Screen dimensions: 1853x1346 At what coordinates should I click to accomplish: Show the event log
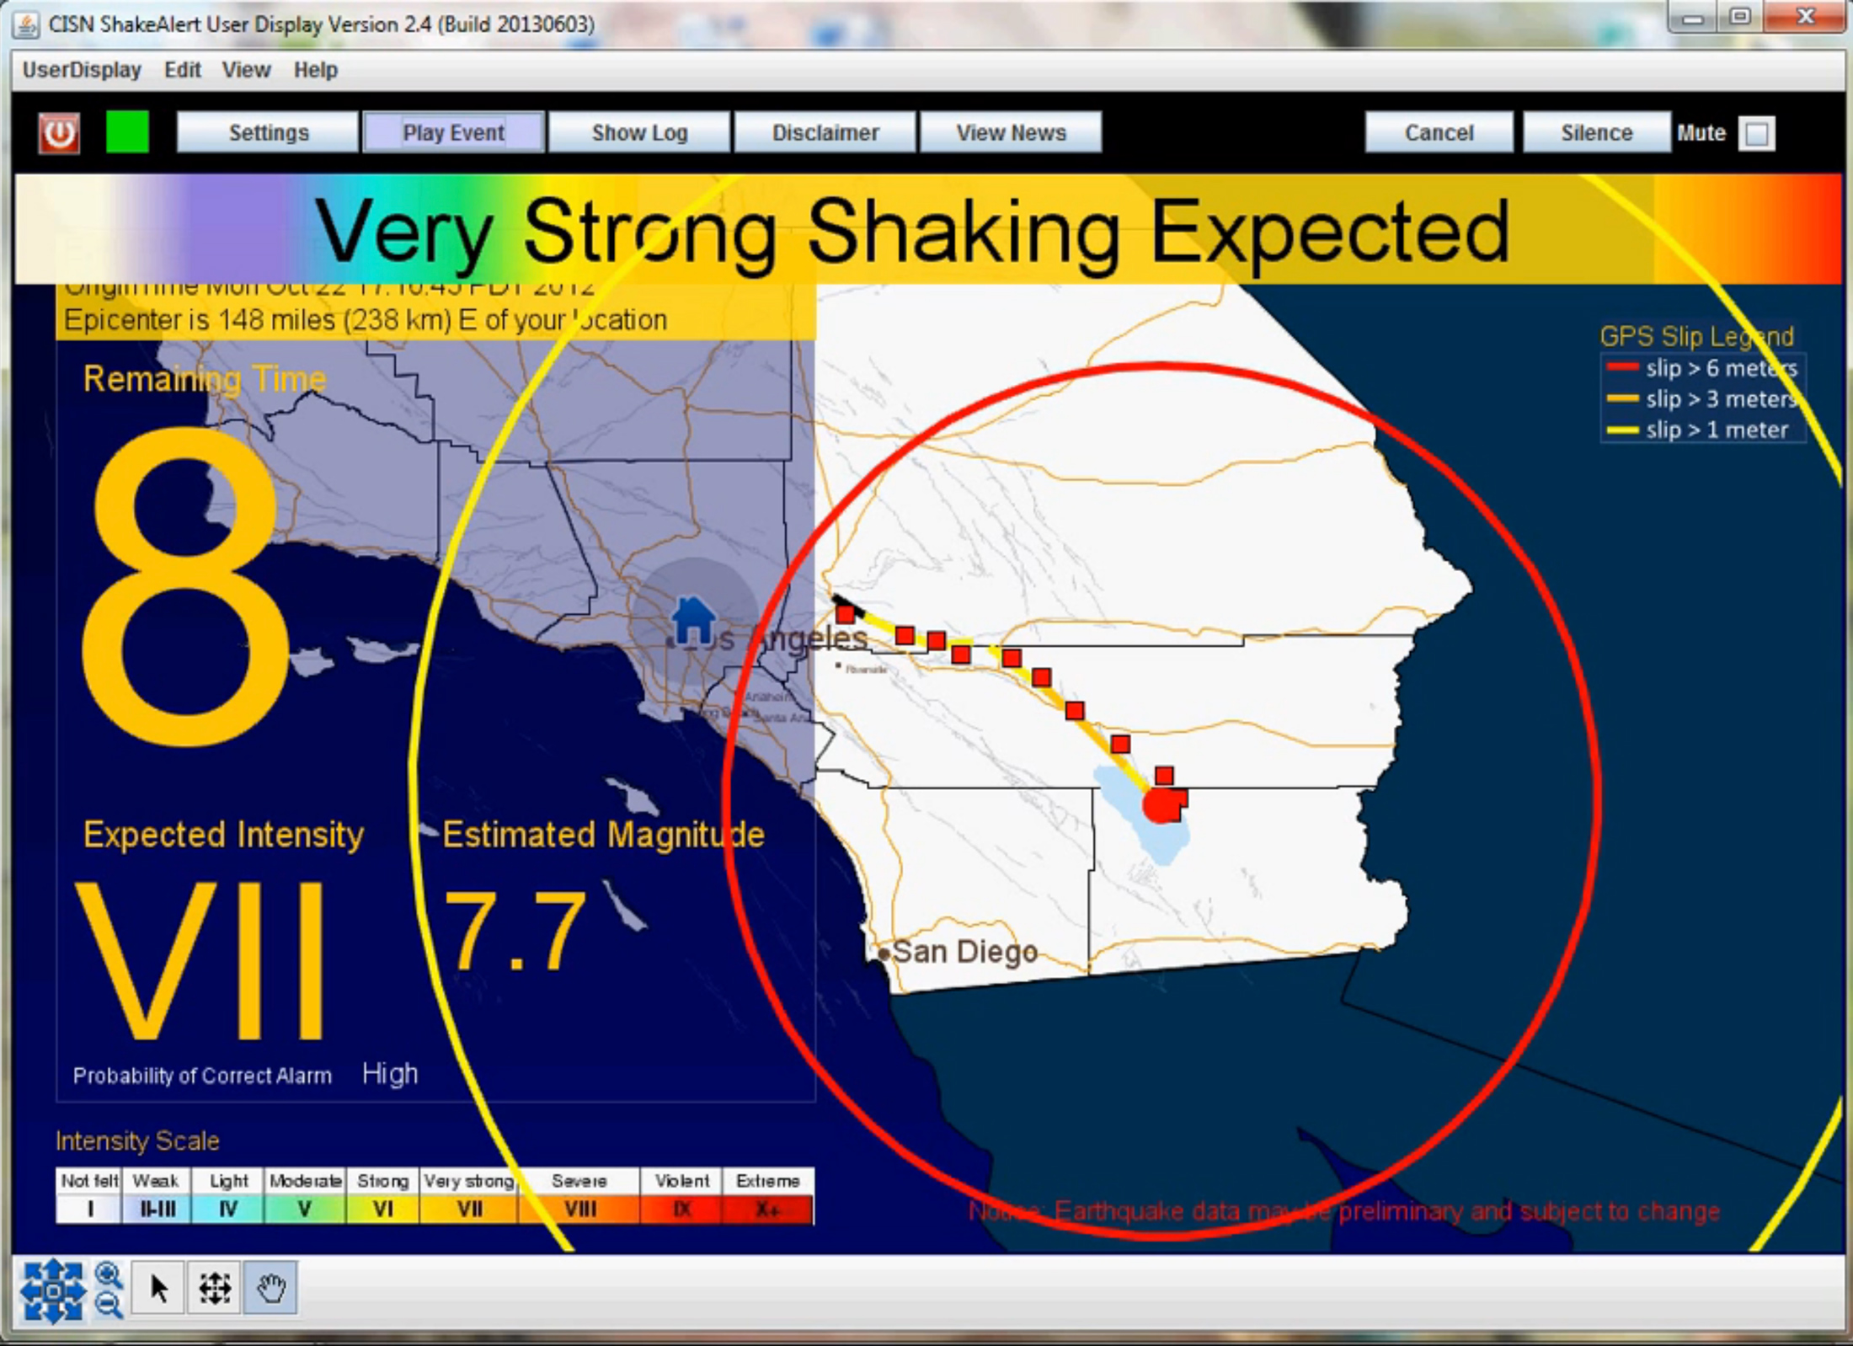[638, 132]
